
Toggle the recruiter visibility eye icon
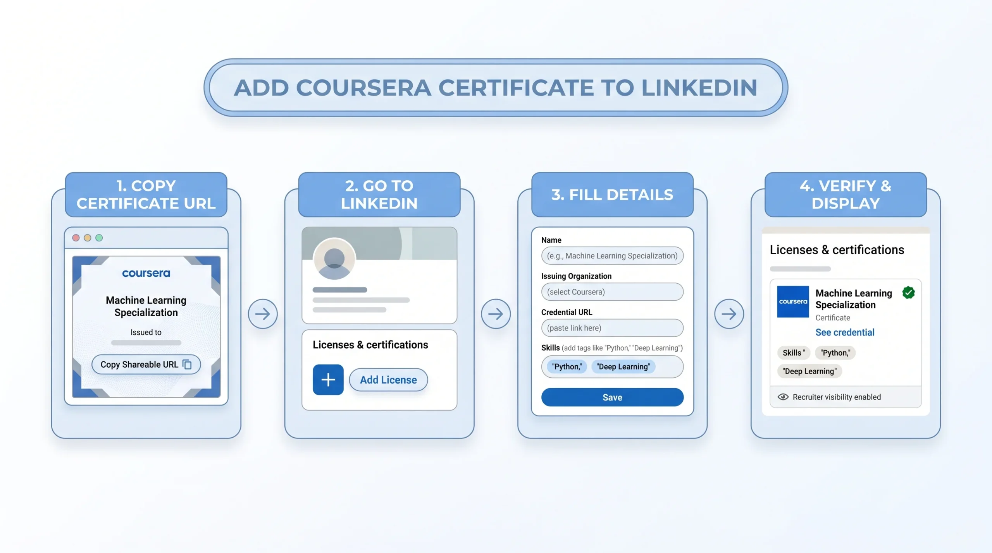(x=783, y=397)
